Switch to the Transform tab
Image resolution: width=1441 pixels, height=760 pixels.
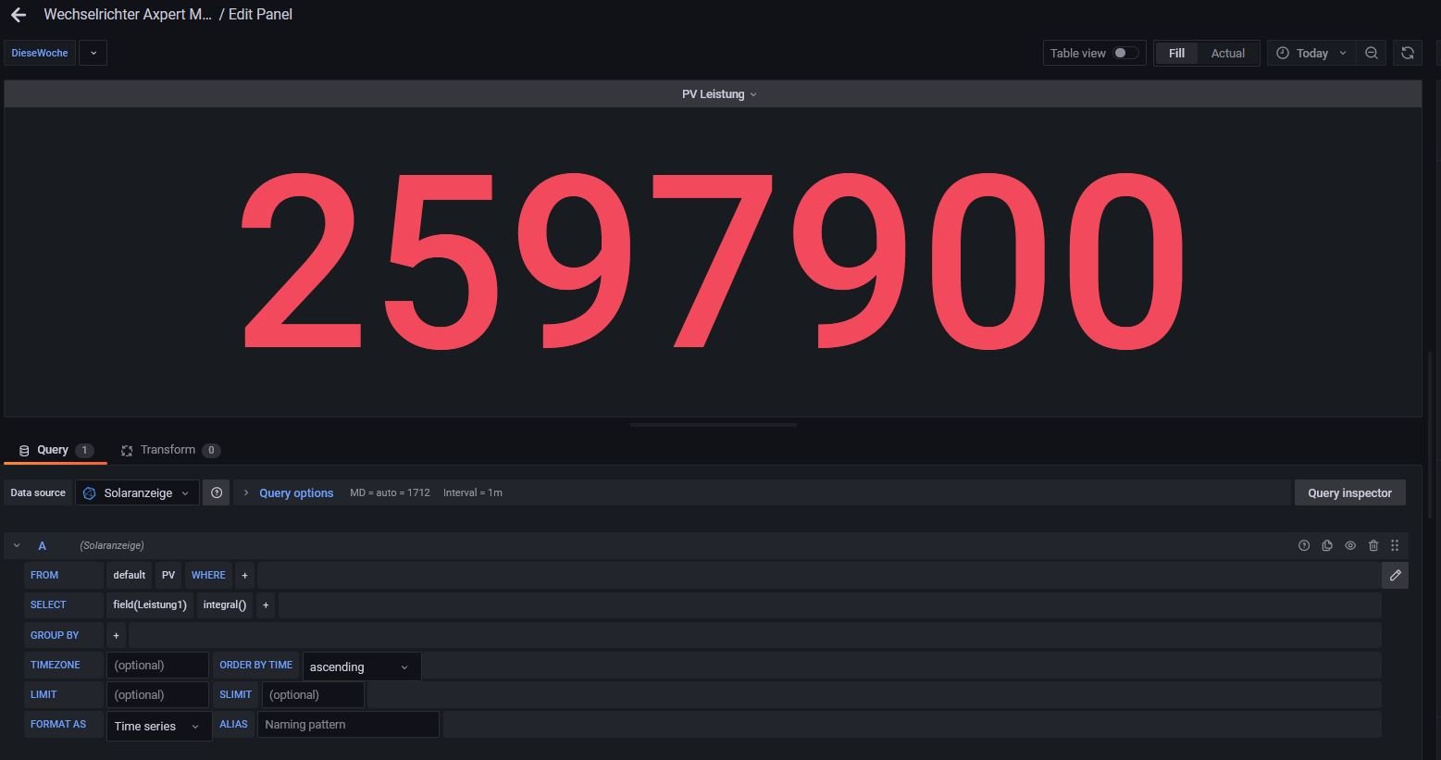click(168, 450)
